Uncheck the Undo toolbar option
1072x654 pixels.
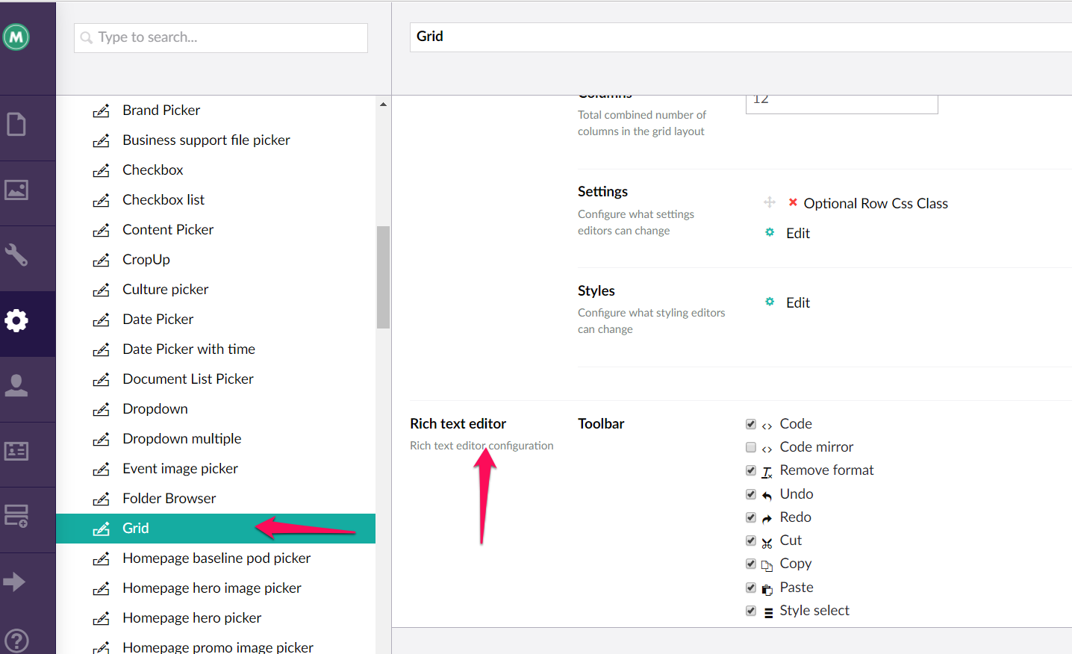pos(751,494)
